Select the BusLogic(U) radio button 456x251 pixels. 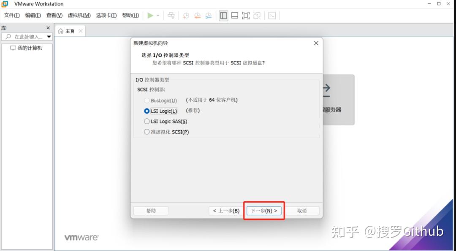147,101
